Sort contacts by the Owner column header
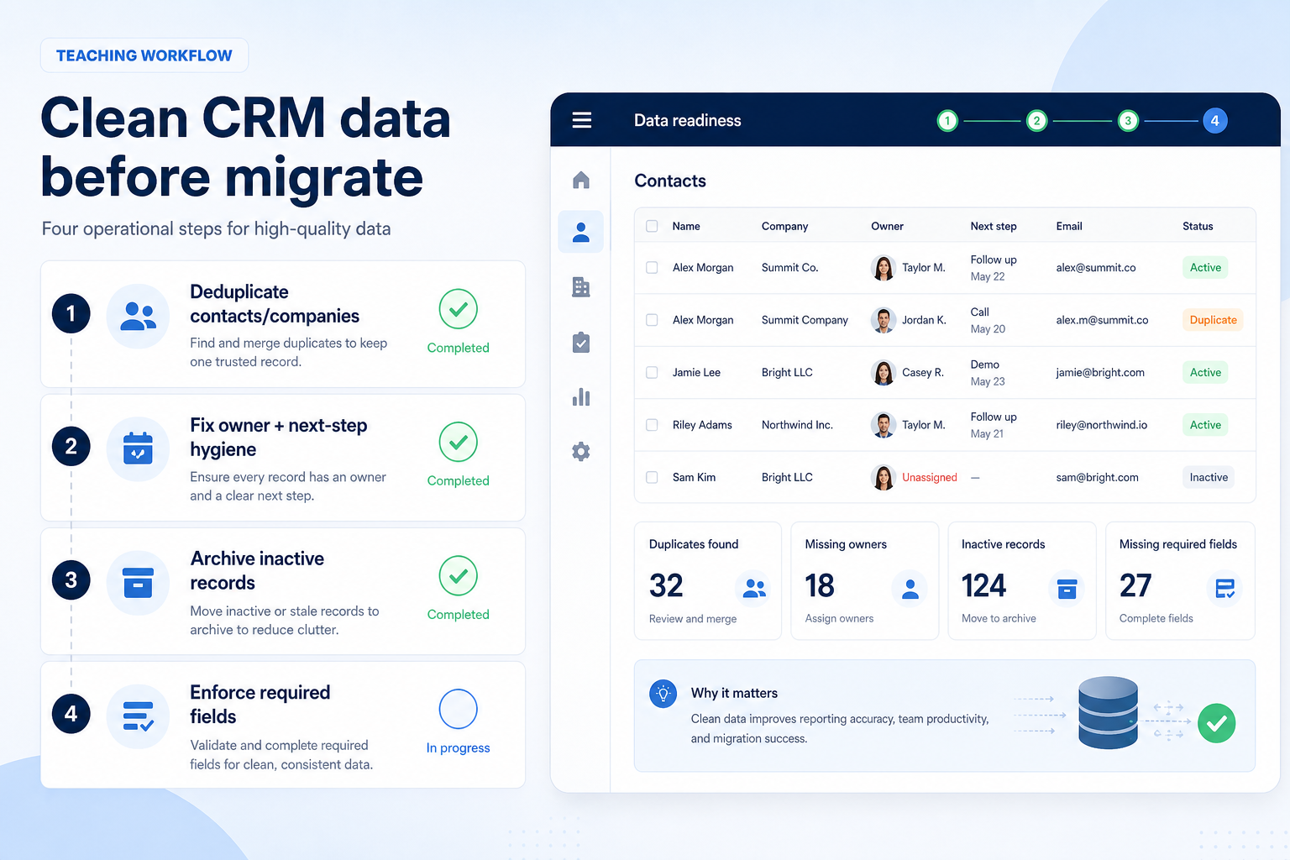The image size is (1290, 860). (x=887, y=226)
